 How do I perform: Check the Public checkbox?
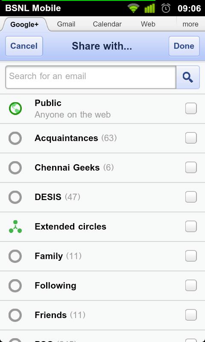coord(191,109)
